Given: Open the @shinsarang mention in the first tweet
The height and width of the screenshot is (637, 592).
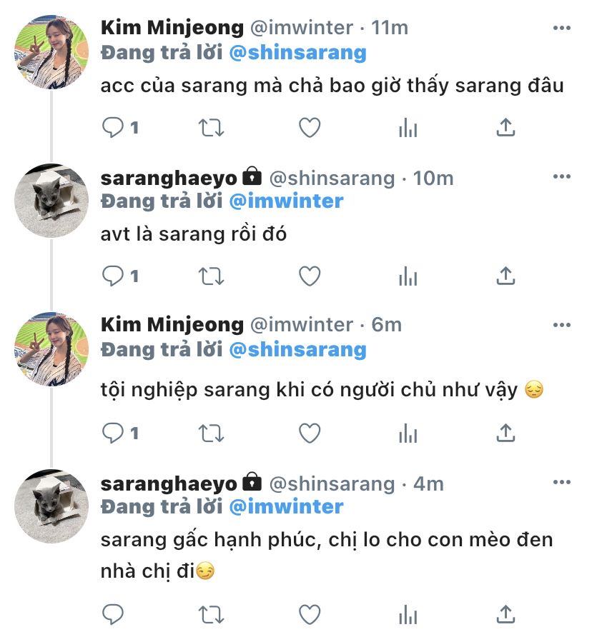Looking at the screenshot, I should (x=297, y=52).
